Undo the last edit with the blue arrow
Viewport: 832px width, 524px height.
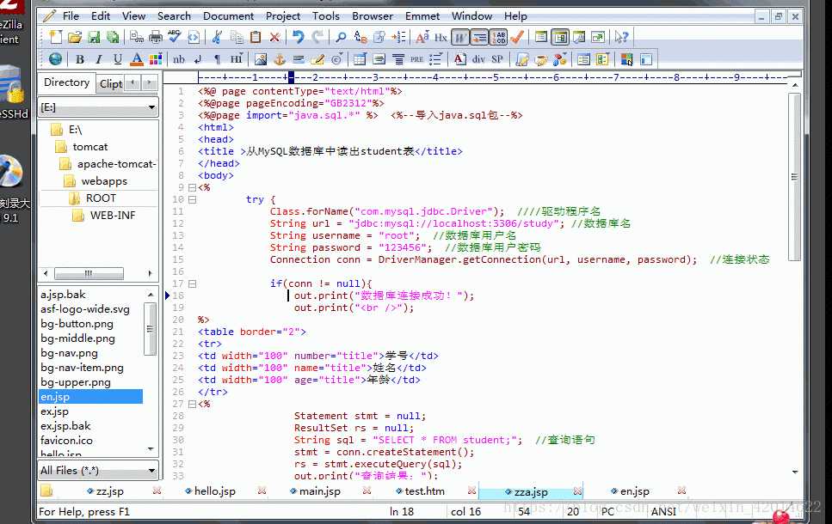pos(299,37)
